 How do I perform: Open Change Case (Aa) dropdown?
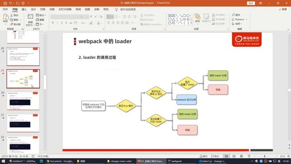(83, 23)
